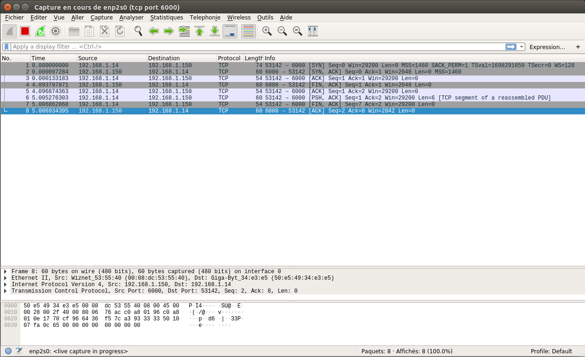Viewport: 585px width, 357px height.
Task: Click the reload capture file icon
Action: coord(120,31)
